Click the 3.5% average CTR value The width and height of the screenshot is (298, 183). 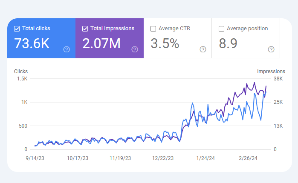164,43
